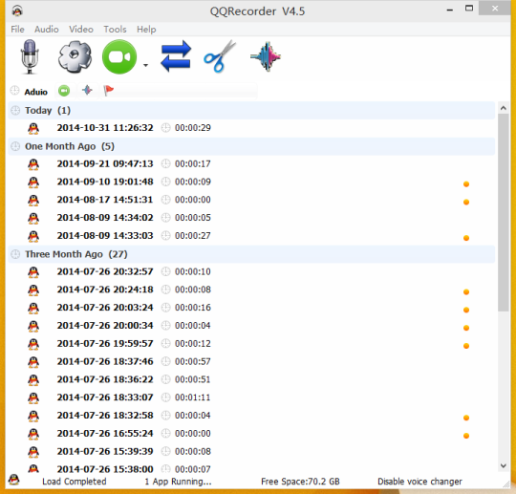Viewport: 516px width, 494px height.
Task: Click the penguin icon of the 2014-07-26 19:59:57 row
Action: click(33, 344)
